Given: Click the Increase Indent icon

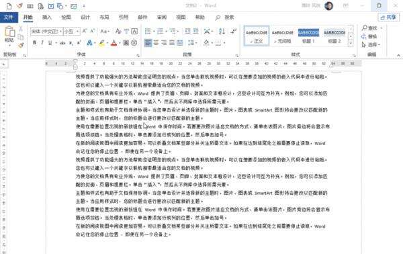Looking at the screenshot, I should [x=196, y=32].
